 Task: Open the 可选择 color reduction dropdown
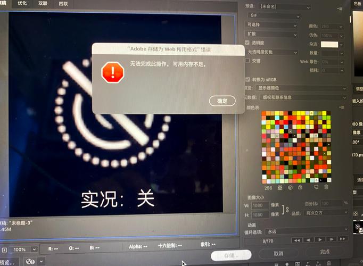(x=271, y=25)
